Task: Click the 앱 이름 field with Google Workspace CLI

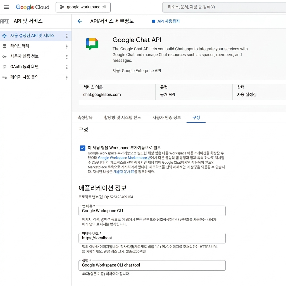Action: [152, 211]
